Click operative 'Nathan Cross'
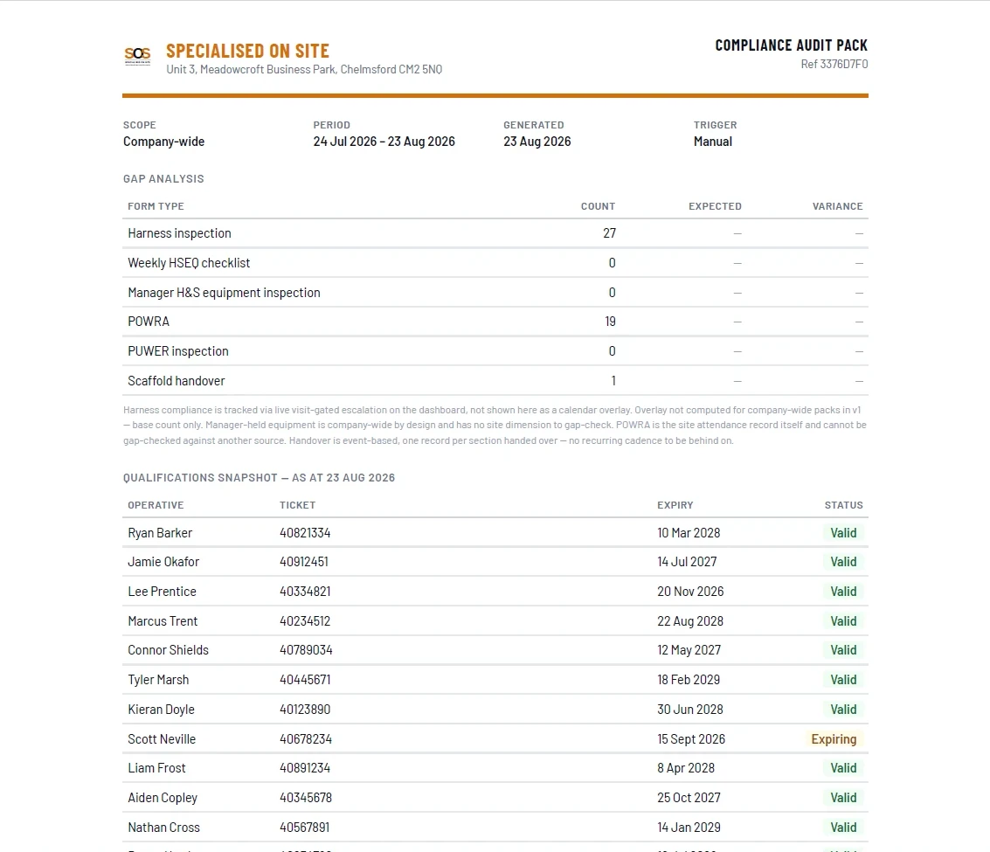Screen dimensions: 990x852 tap(163, 828)
